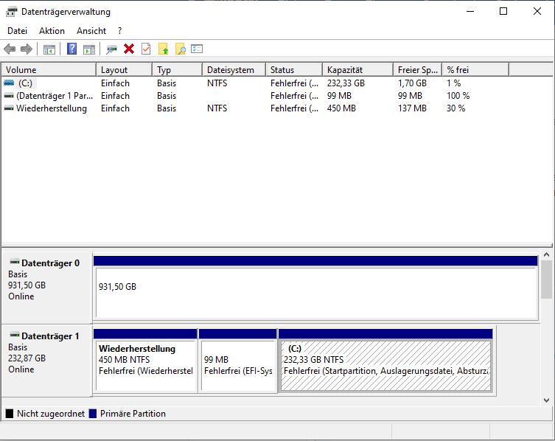The width and height of the screenshot is (555, 441).
Task: Select the Wiederherstellung 450 MB NTFS partition block
Action: pos(145,360)
